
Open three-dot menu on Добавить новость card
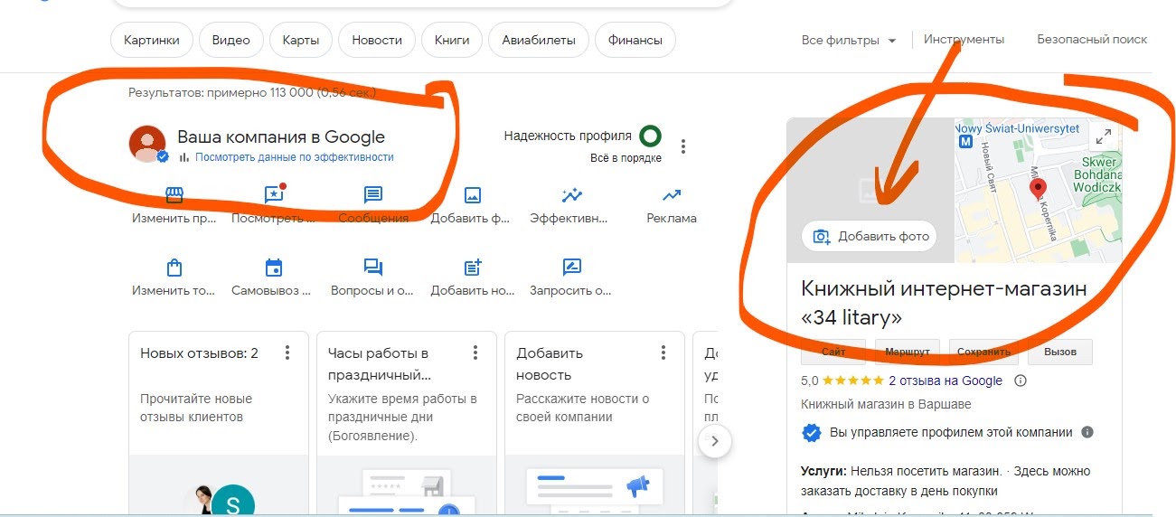[x=663, y=353]
